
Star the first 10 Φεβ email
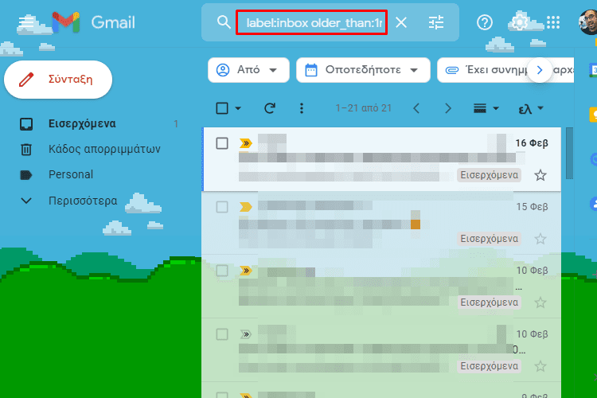click(540, 302)
